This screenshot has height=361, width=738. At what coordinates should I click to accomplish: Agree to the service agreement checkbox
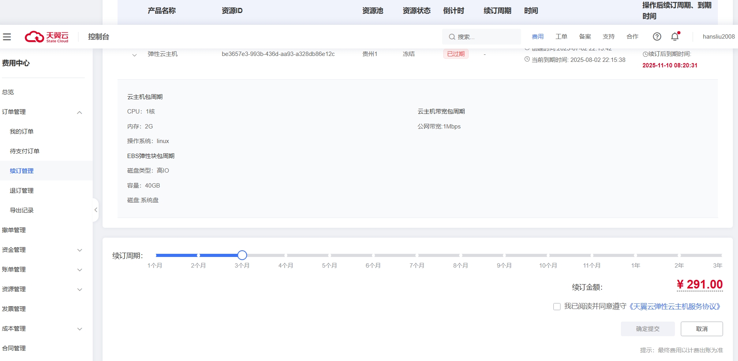(x=557, y=307)
